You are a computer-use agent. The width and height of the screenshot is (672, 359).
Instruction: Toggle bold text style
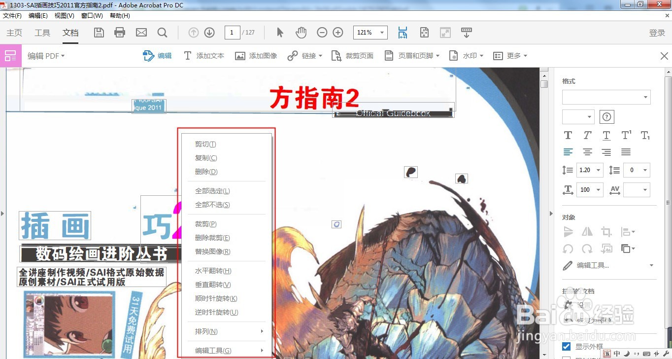(x=568, y=135)
